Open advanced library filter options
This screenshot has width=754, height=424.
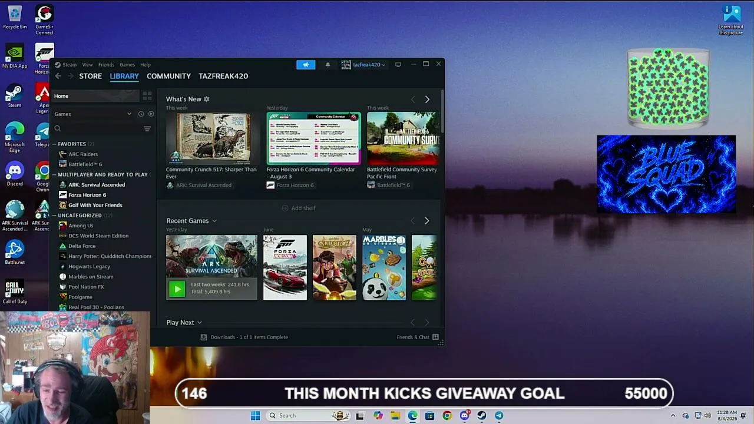[147, 128]
